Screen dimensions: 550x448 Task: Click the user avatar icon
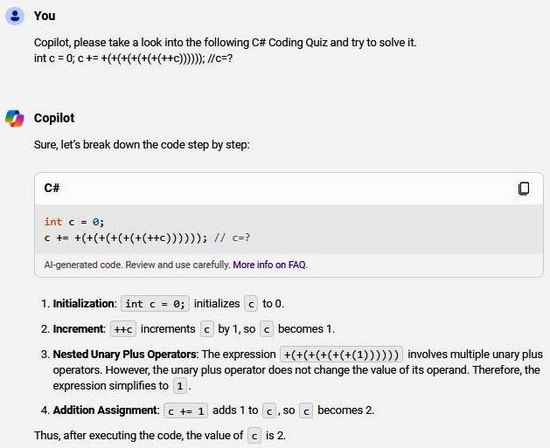14,16
